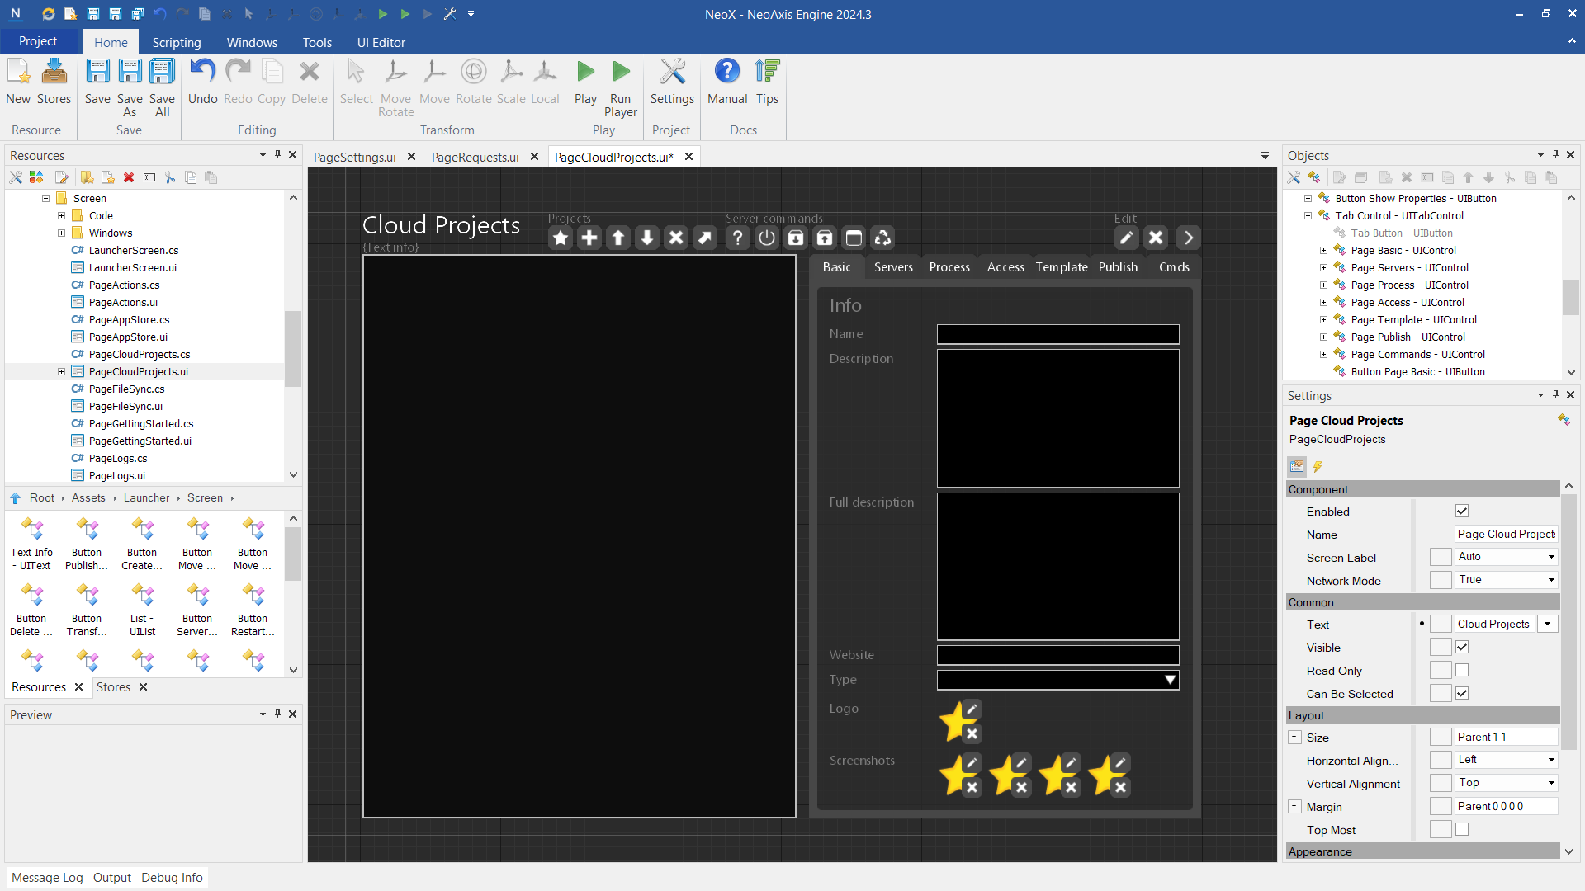Toggle the Enabled checkbox in Component settings
The height and width of the screenshot is (891, 1585).
1462,511
